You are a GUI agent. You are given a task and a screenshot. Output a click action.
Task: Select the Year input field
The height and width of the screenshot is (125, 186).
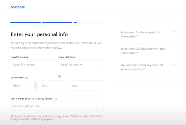point(86,86)
